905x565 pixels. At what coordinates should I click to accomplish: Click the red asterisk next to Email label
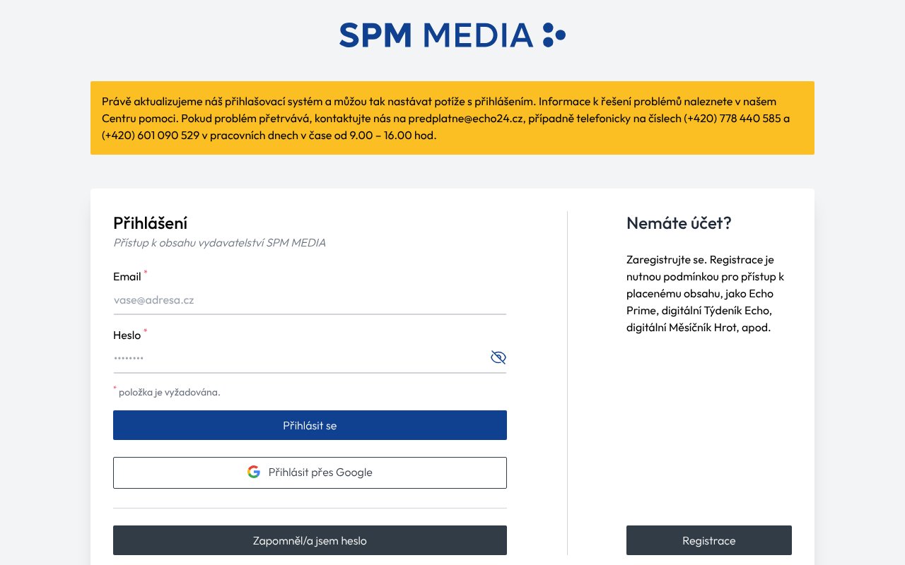(x=146, y=272)
